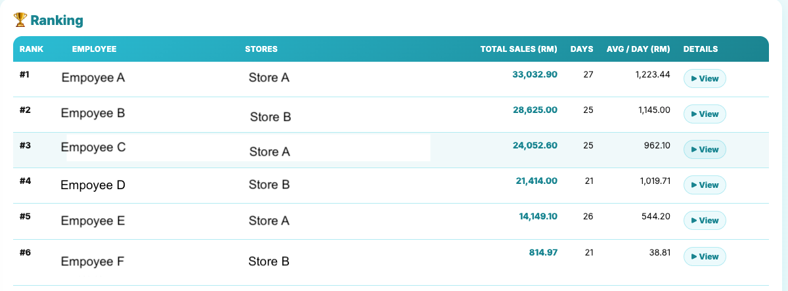The height and width of the screenshot is (291, 788).
Task: Expand Empoyee B's details via View
Action: 705,114
